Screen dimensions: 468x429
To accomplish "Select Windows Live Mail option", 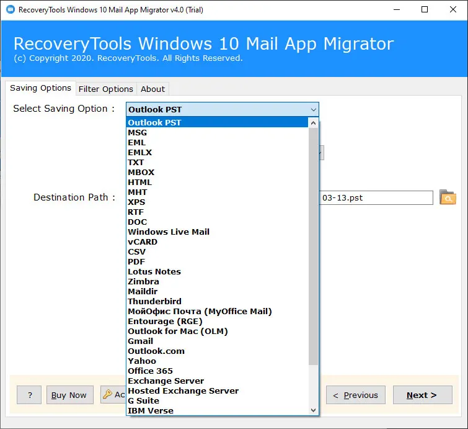I will pyautogui.click(x=169, y=232).
